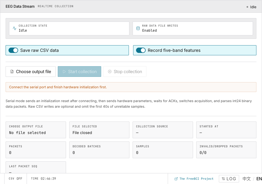This screenshot has height=184, width=262.
Task: Click the Collection State Idle card
Action: 69,28
